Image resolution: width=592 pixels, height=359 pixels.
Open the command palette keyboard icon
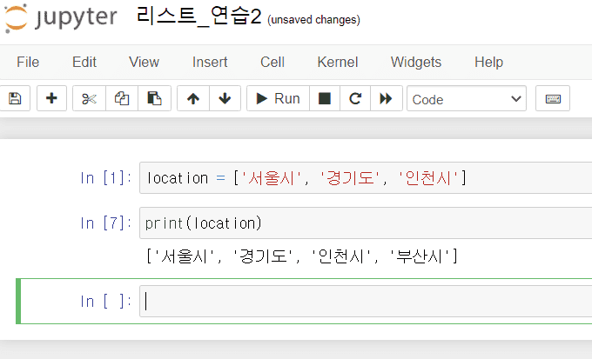(553, 99)
